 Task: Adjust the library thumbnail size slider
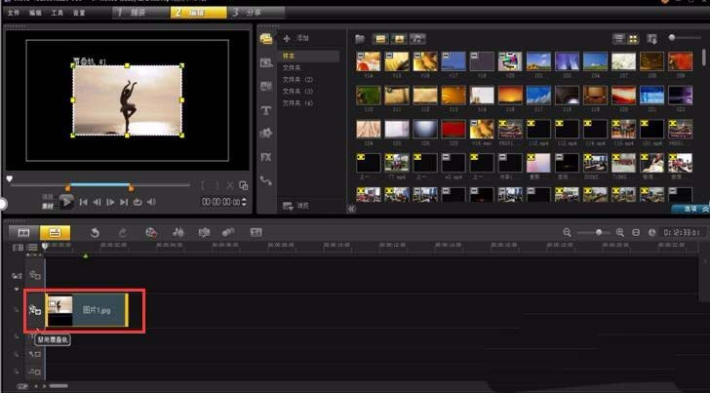coord(672,37)
